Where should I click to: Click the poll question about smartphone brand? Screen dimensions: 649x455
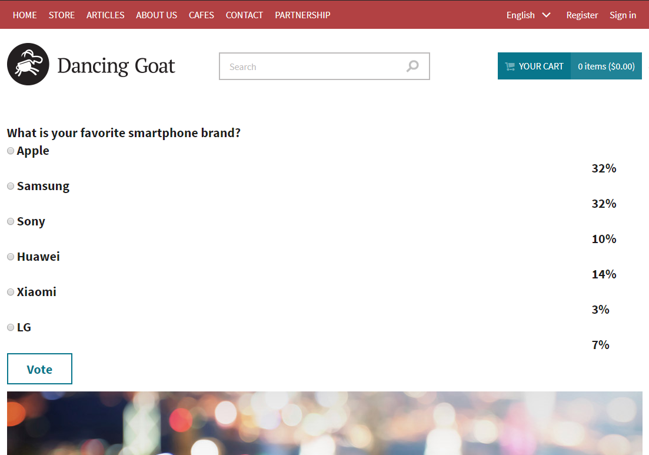[124, 133]
